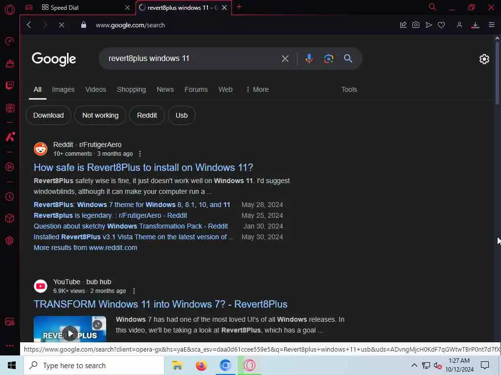Open options dots for Reddit result
Image resolution: width=501 pixels, height=375 pixels.
(139, 154)
